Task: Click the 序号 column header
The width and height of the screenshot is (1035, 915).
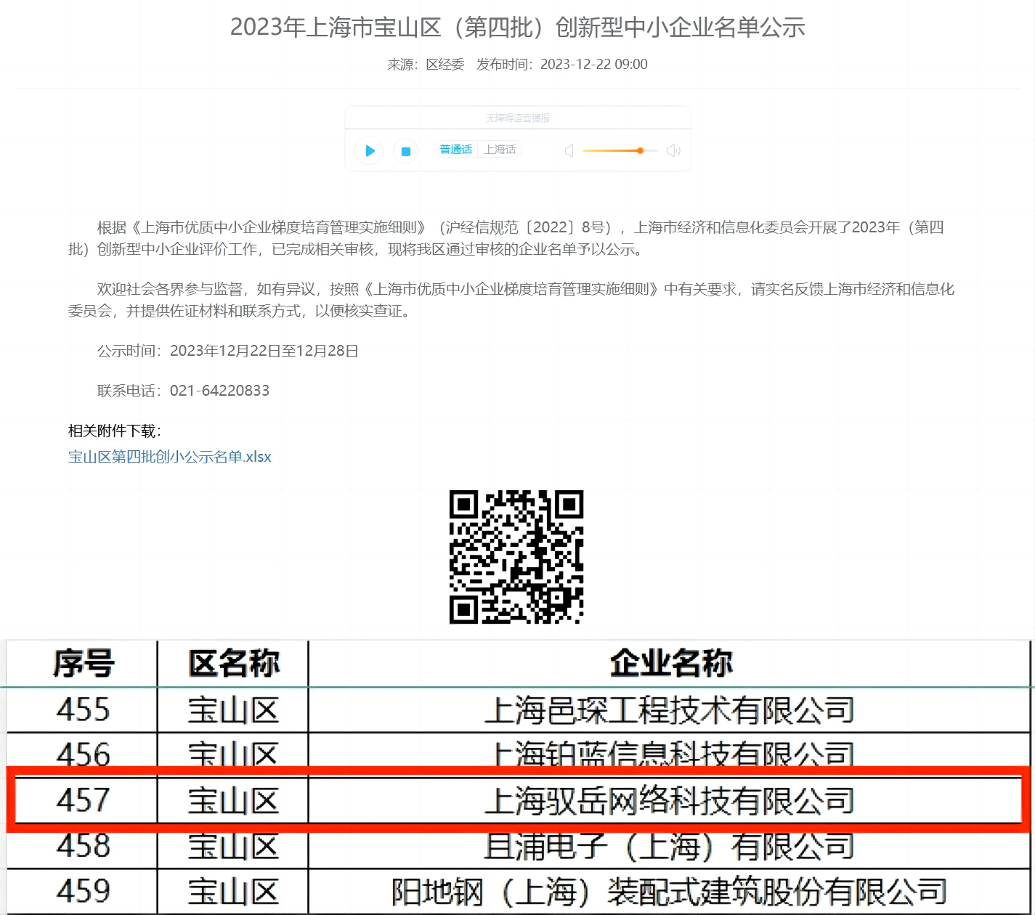Action: pos(83,663)
